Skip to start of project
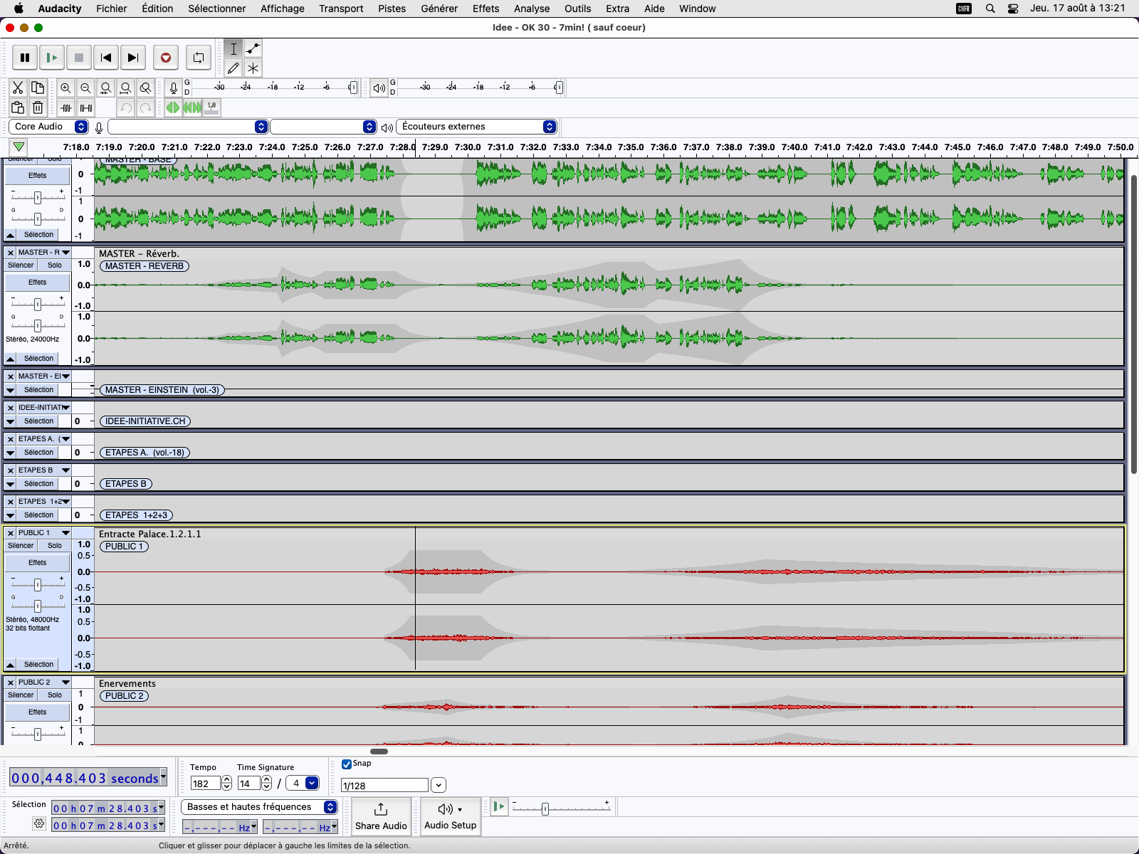Viewport: 1139px width, 854px height. point(106,58)
